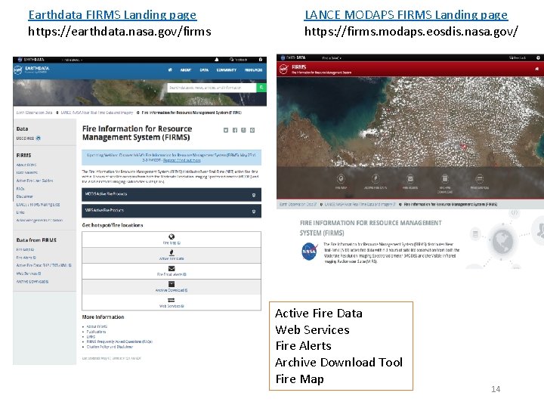
Task: Click the Web Services arrows icon
Action: coord(172,300)
